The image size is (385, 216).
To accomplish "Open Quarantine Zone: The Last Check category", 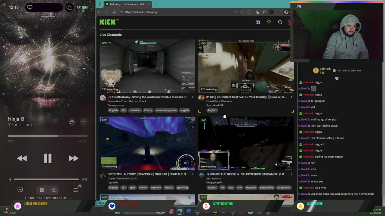I will tap(127, 101).
